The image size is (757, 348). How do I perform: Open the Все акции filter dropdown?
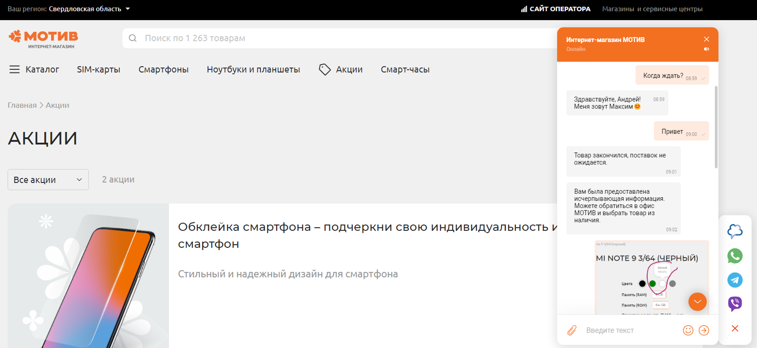pyautogui.click(x=48, y=180)
